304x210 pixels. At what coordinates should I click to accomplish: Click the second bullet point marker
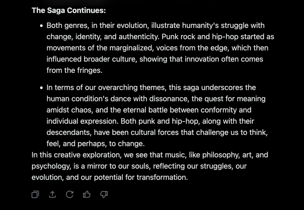[41, 88]
